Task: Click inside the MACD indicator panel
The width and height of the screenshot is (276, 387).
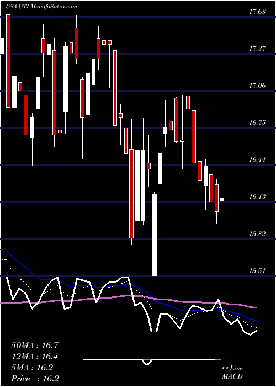Action: (x=152, y=359)
